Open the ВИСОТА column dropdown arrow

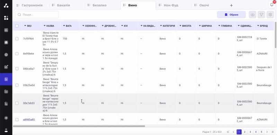coord(180,26)
